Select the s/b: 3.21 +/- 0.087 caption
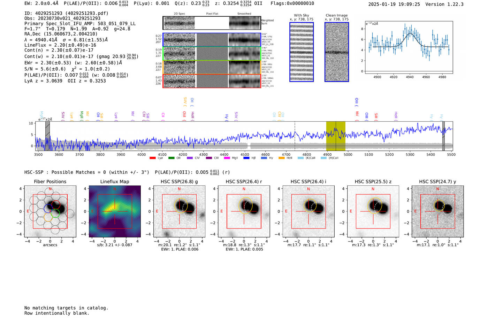This screenshot has height=332, width=488. coord(115,245)
